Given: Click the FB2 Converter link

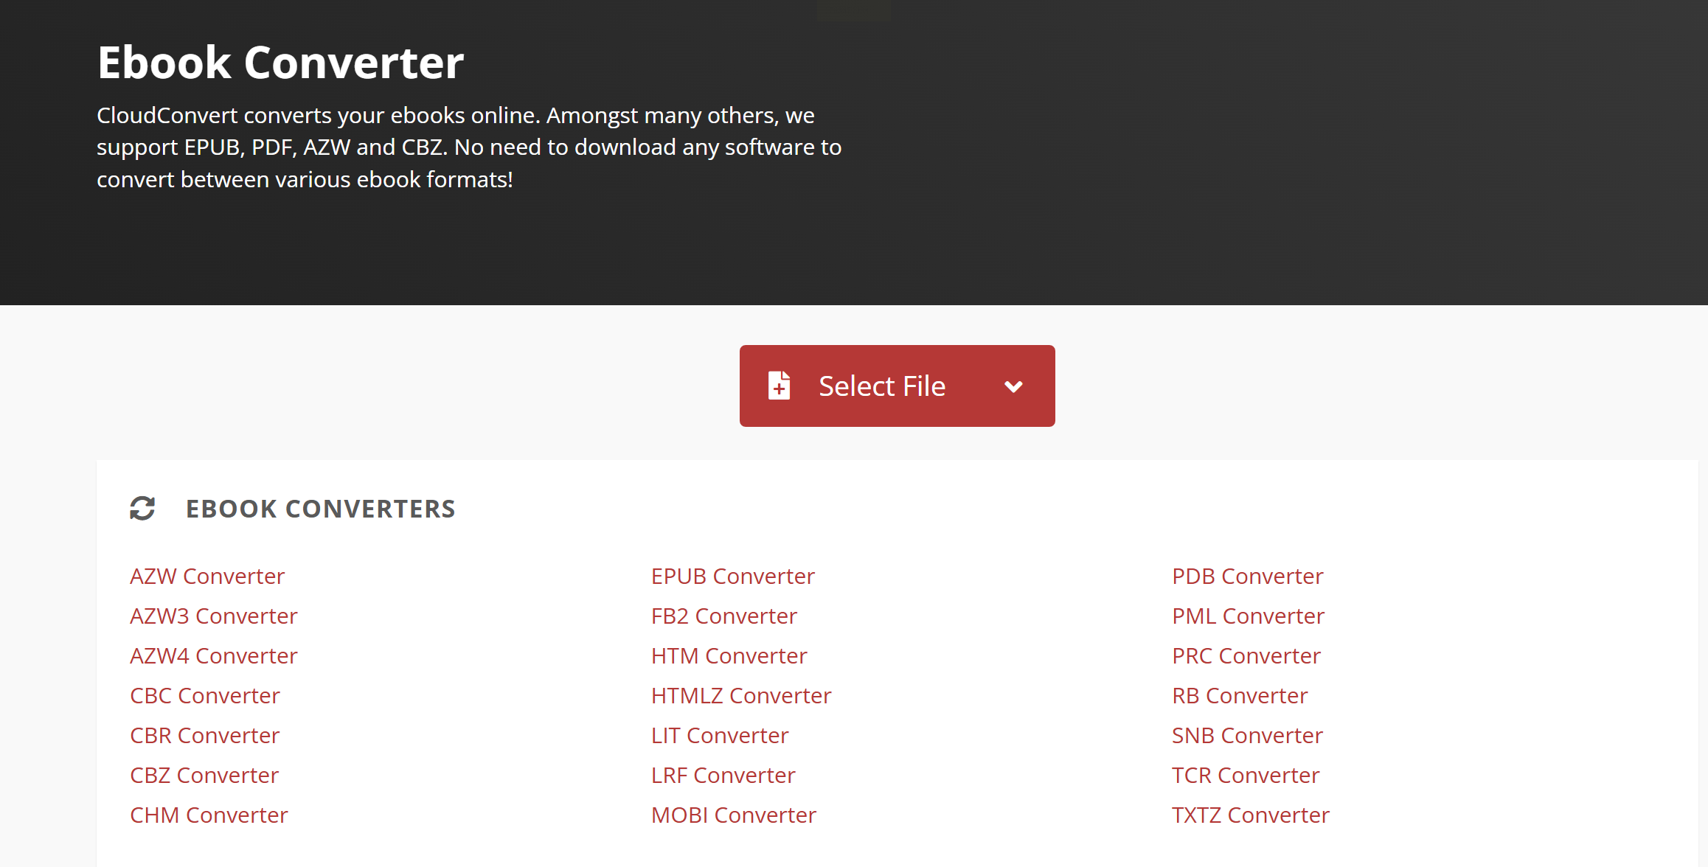Looking at the screenshot, I should (724, 616).
